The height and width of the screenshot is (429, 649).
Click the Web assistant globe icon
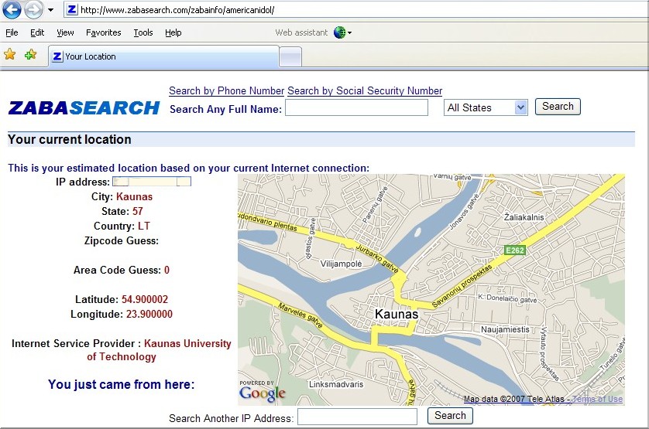pyautogui.click(x=339, y=32)
